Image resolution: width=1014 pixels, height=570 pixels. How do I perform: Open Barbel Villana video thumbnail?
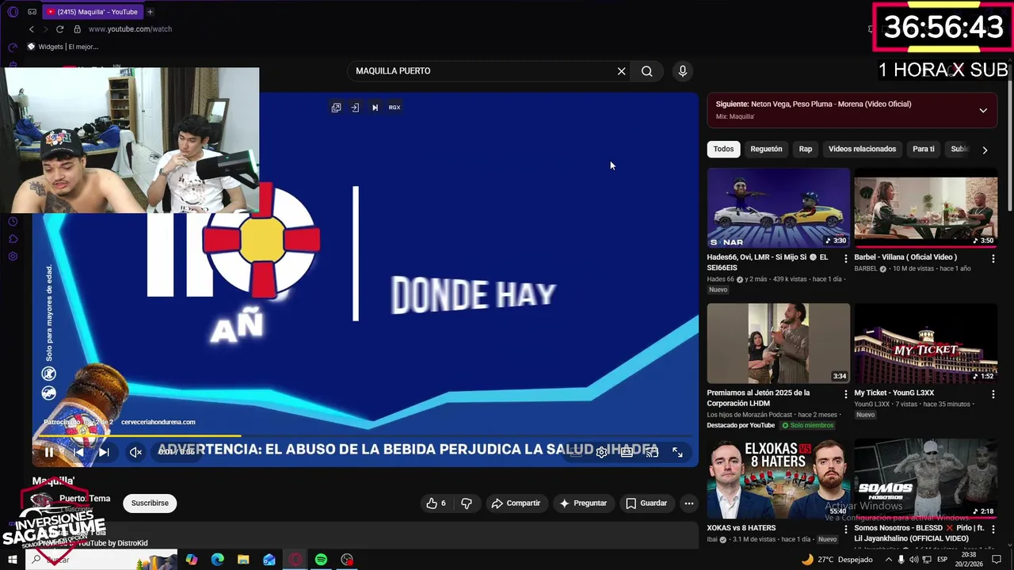click(x=925, y=207)
